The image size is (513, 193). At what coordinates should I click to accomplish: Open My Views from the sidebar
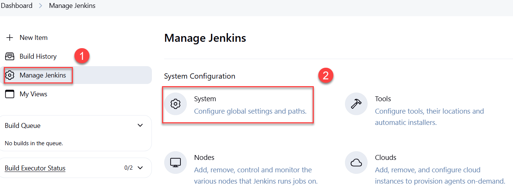pos(33,94)
